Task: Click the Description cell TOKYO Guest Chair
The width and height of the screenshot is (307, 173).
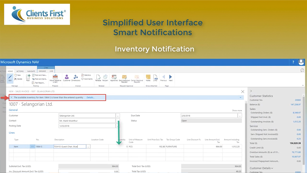Action: click(x=70, y=147)
